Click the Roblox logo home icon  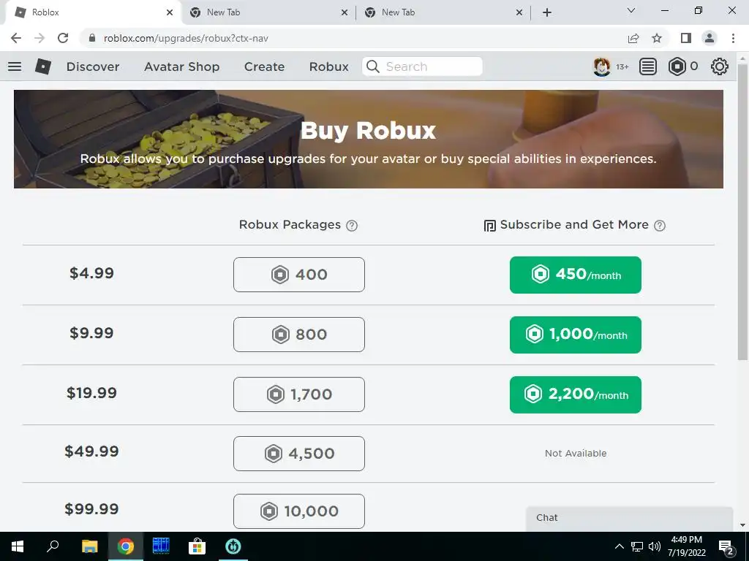tap(43, 66)
